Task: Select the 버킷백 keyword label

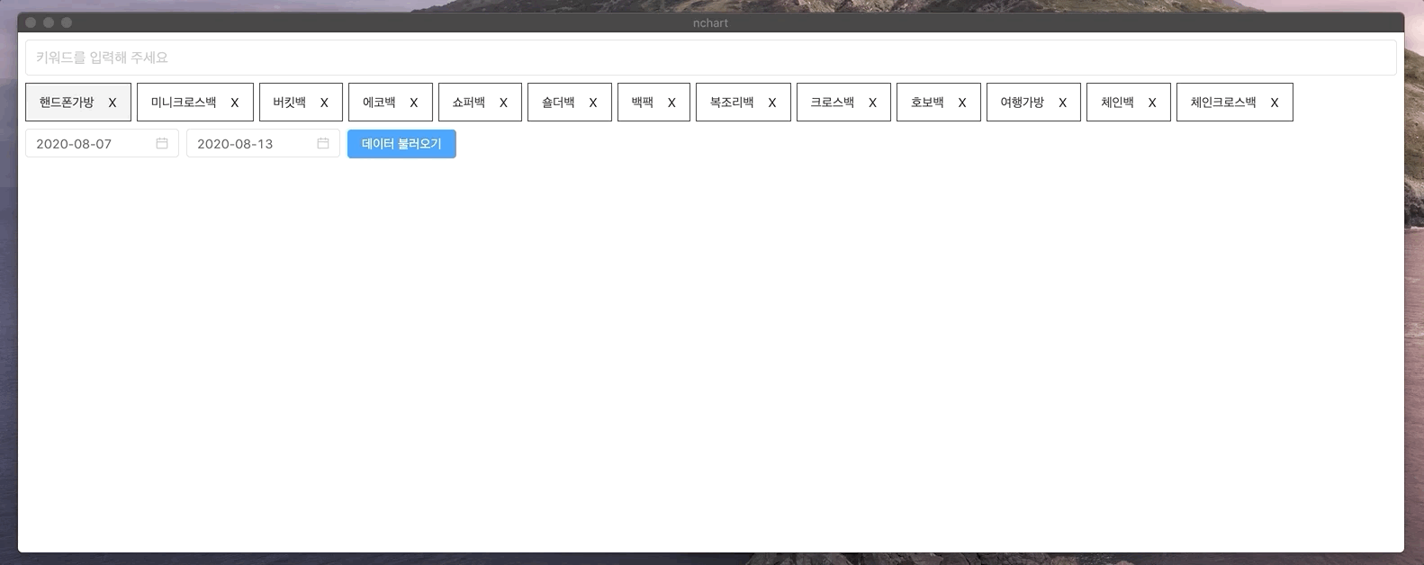Action: 290,103
